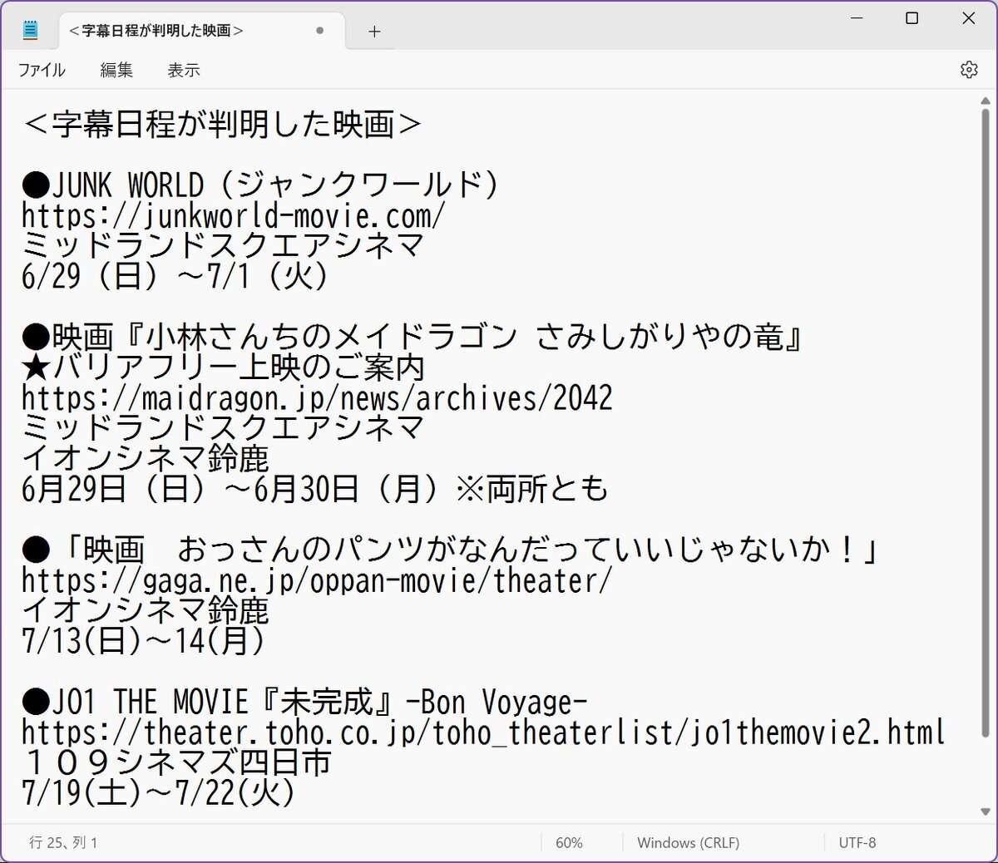Close the tab via unsaved dot indicator
This screenshot has height=863, width=998.
(319, 31)
